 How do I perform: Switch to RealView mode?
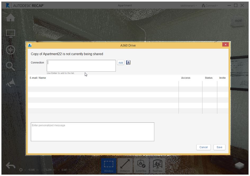click(158, 166)
